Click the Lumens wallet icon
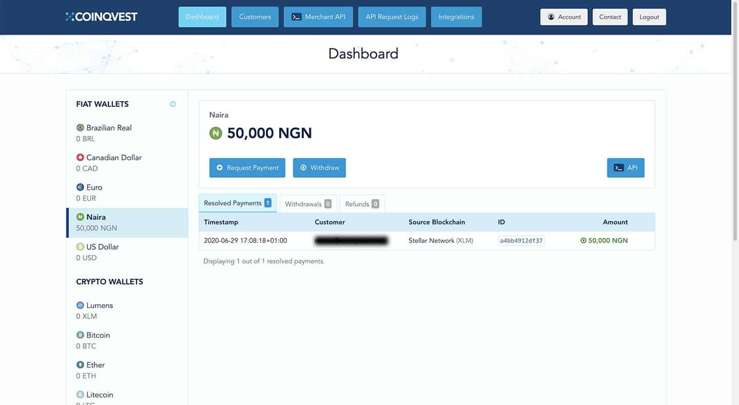The height and width of the screenshot is (405, 739). pos(80,305)
